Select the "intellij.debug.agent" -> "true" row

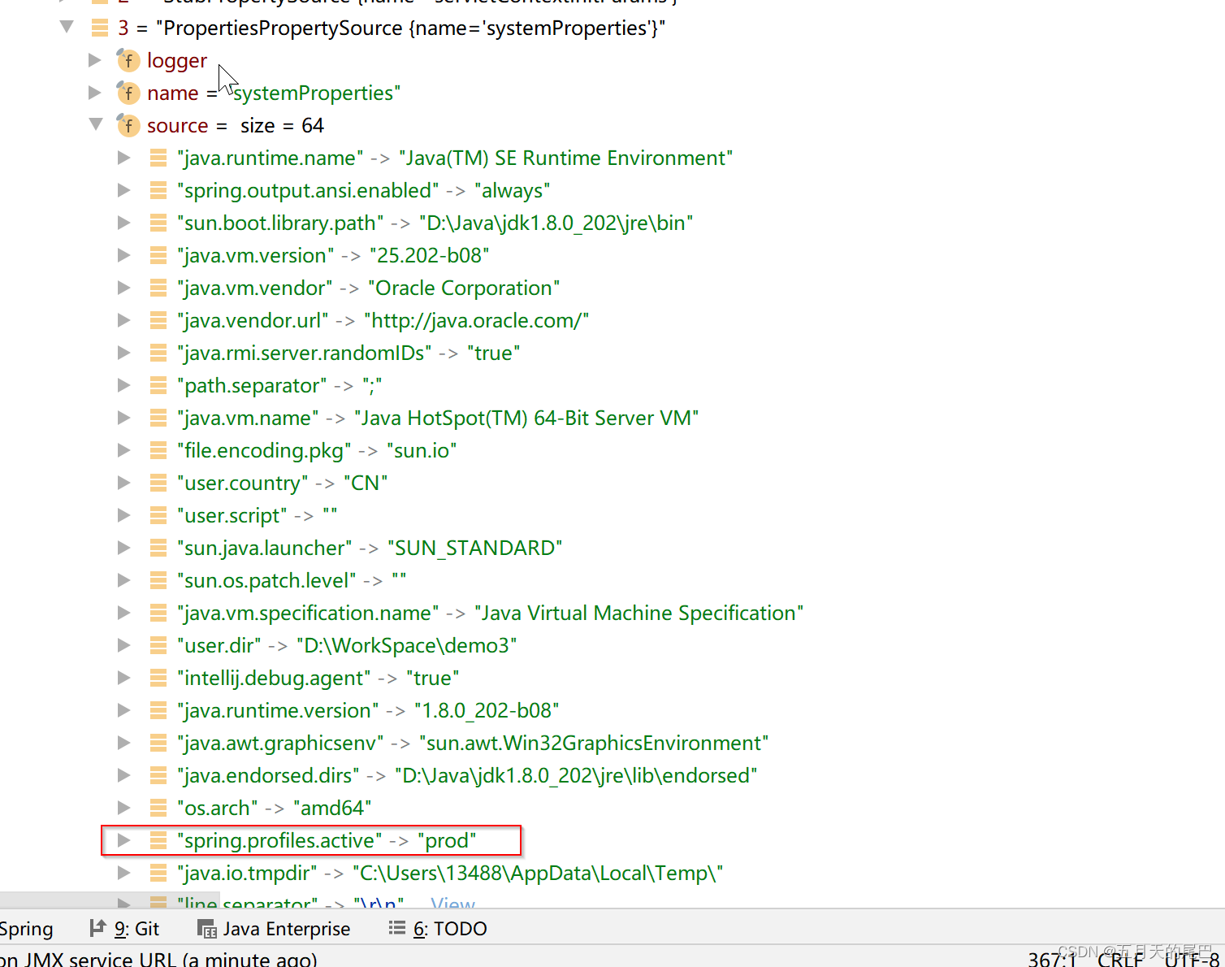click(x=318, y=678)
